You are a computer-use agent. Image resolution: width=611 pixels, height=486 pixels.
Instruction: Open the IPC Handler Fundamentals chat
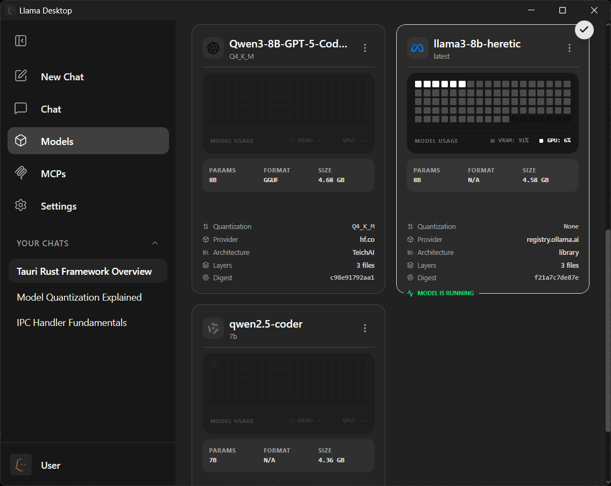72,323
